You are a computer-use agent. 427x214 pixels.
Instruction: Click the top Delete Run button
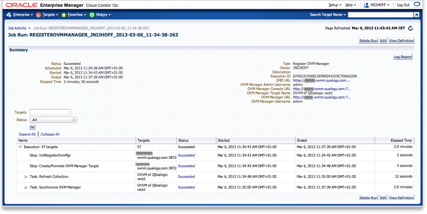pos(368,41)
